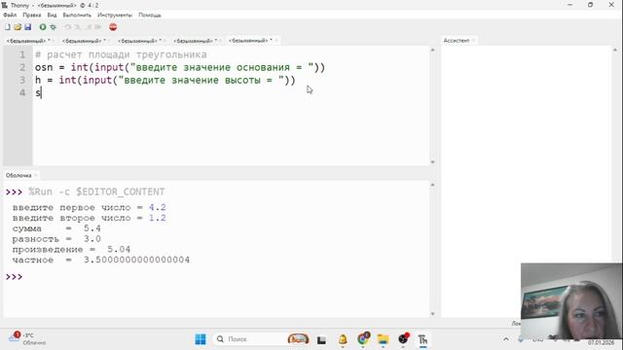Click line number 3 in the gutter
The width and height of the screenshot is (623, 350).
[22, 80]
